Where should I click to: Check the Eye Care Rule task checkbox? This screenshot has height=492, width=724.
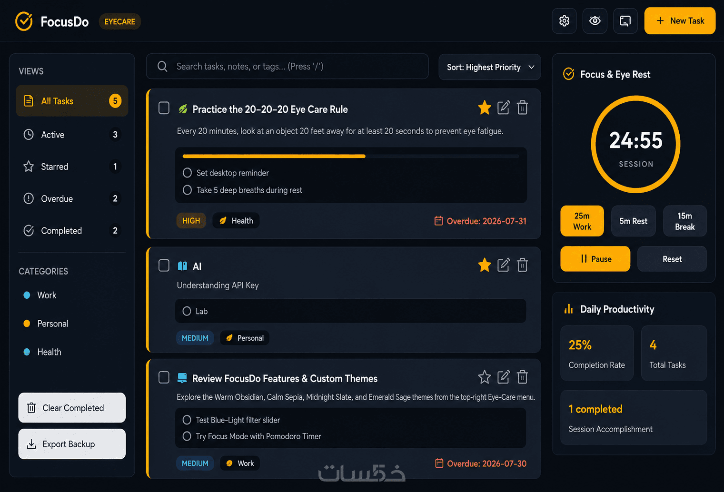pos(164,108)
